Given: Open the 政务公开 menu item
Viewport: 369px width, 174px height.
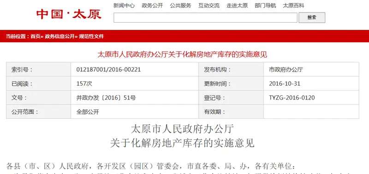Looking at the screenshot, I should 152,6.
